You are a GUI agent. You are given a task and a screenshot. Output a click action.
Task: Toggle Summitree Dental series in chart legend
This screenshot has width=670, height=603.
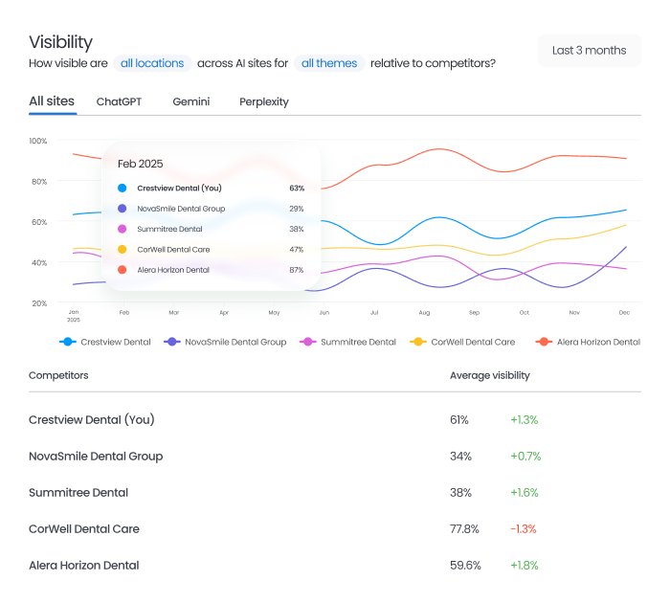coord(347,342)
